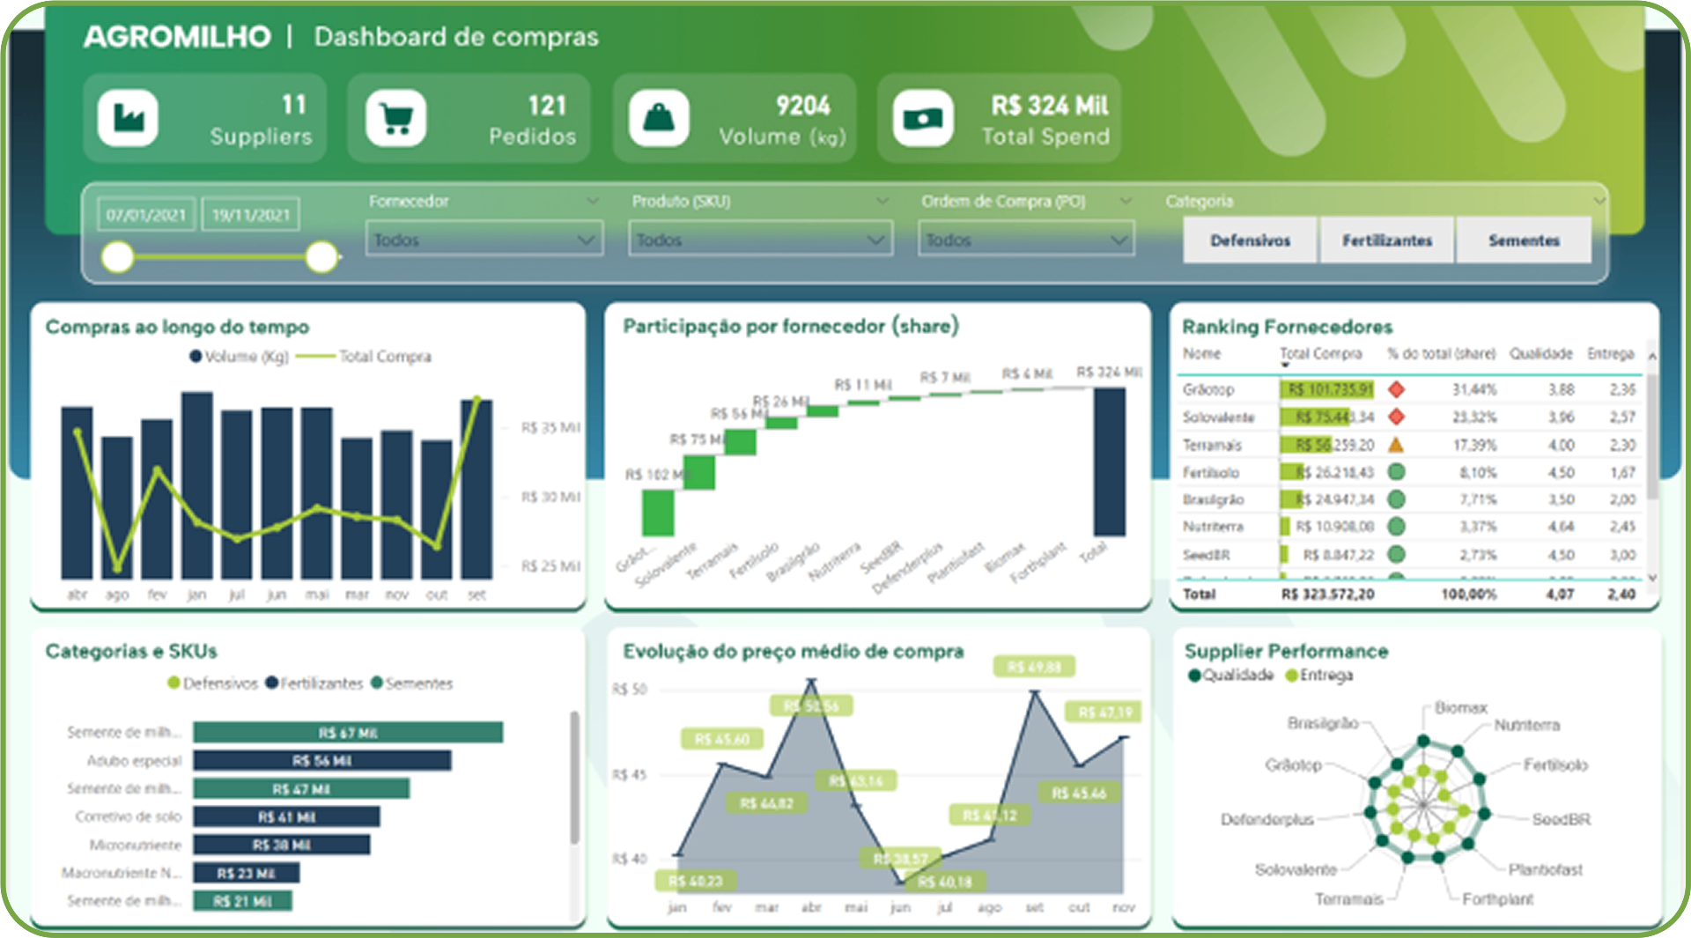Click the factory icon on Suppliers card
The width and height of the screenshot is (1691, 938).
[129, 118]
